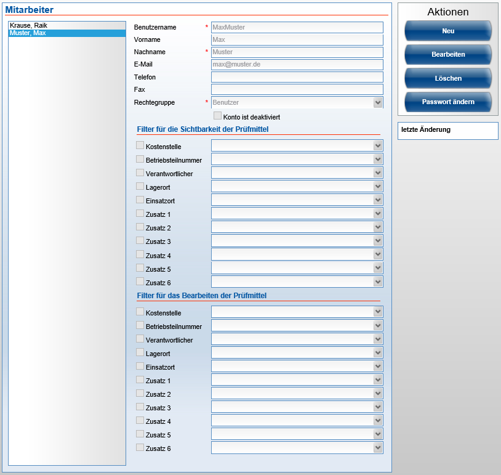The height and width of the screenshot is (475, 501).
Task: Focus the E-Mail field
Action: coord(297,64)
